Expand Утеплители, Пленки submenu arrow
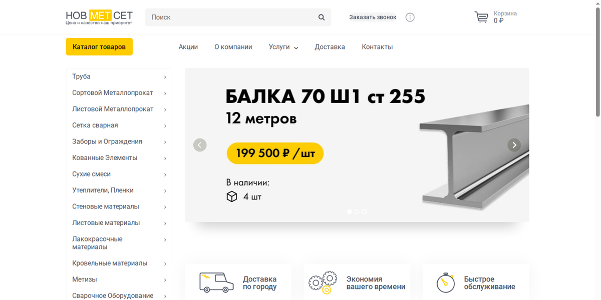601x300 pixels. pyautogui.click(x=165, y=190)
